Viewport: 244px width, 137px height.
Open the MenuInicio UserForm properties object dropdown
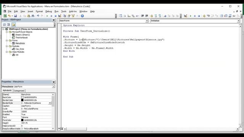53,86
